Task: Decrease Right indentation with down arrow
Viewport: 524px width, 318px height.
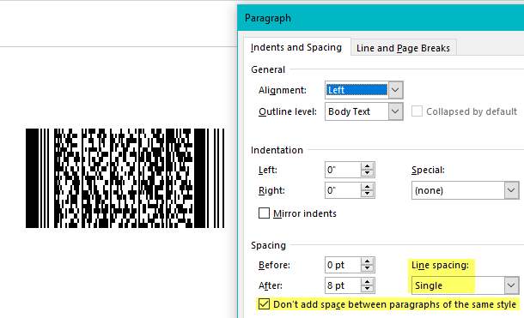Action: (x=368, y=194)
